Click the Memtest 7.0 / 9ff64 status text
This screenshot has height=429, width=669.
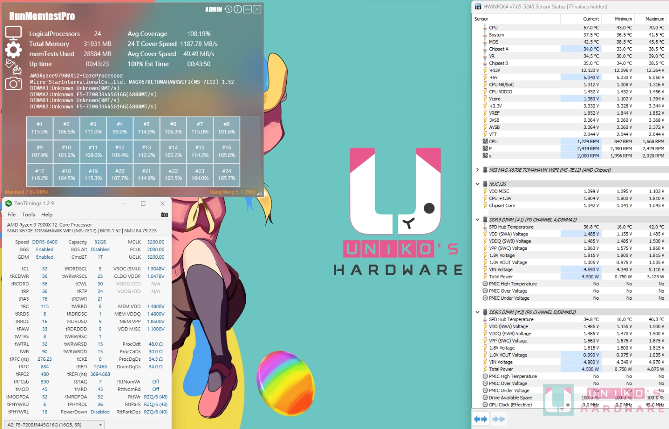26,192
